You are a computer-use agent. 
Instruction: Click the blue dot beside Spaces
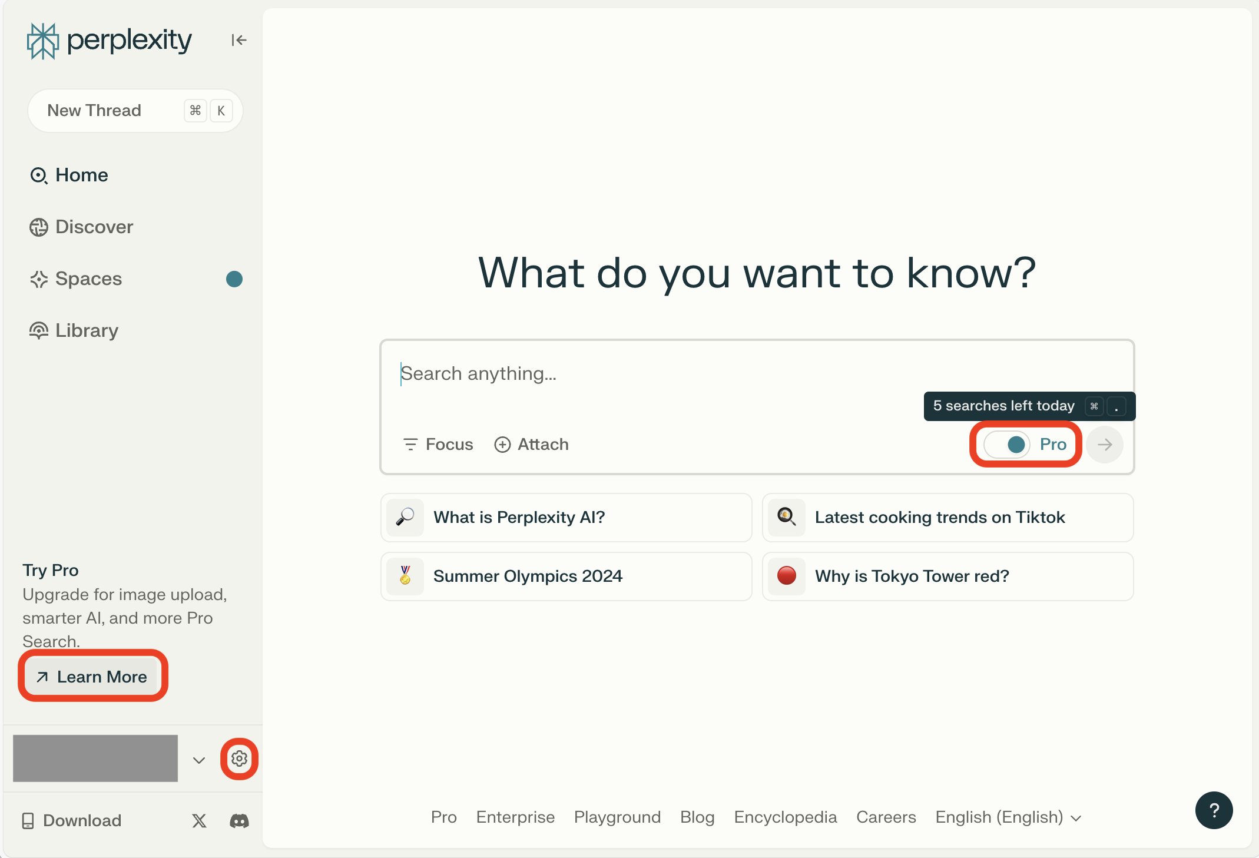click(x=234, y=279)
